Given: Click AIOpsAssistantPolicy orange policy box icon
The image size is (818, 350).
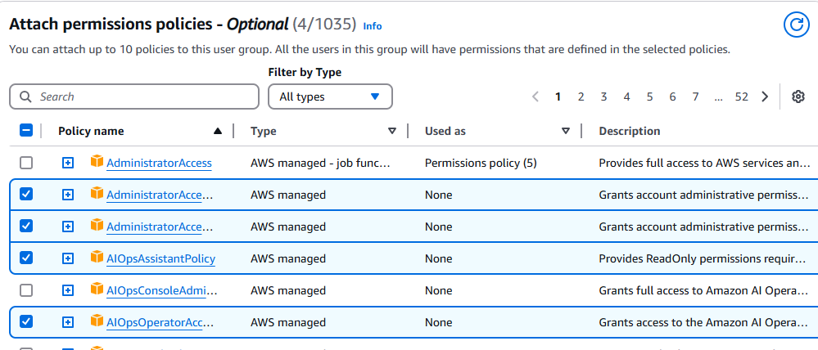Looking at the screenshot, I should (x=97, y=258).
